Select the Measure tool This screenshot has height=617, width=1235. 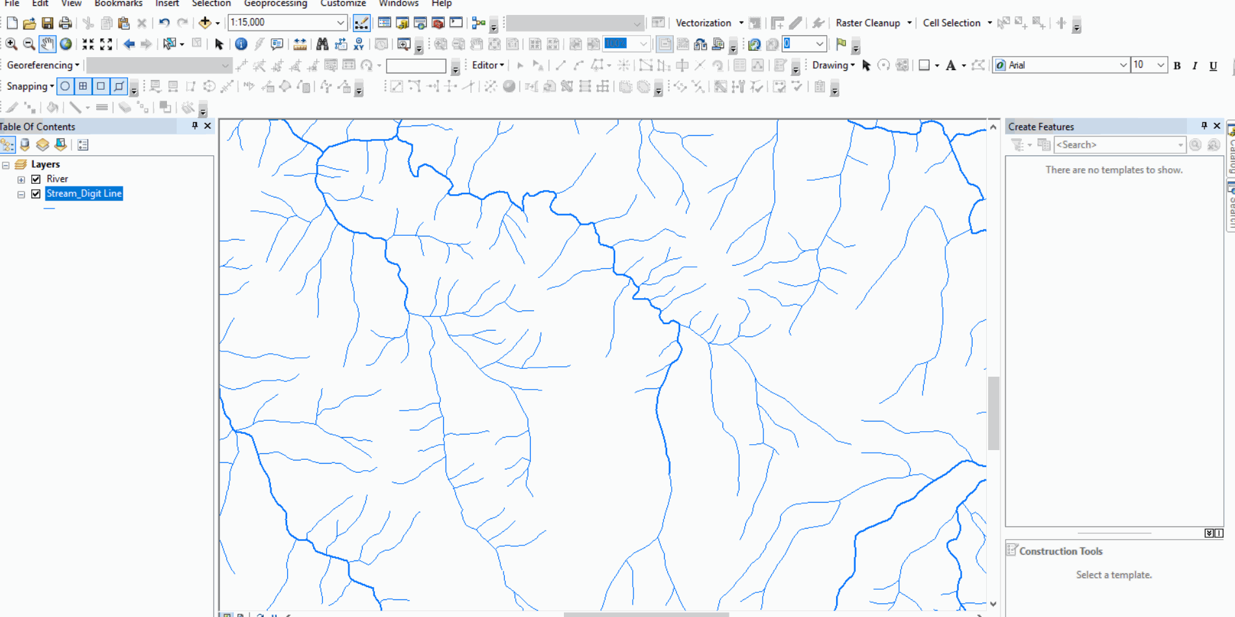coord(299,44)
